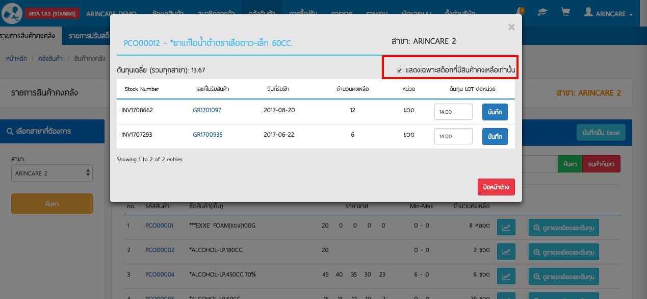Open the graduation cap tutorial icon
The height and width of the screenshot is (299, 647).
pyautogui.click(x=542, y=13)
